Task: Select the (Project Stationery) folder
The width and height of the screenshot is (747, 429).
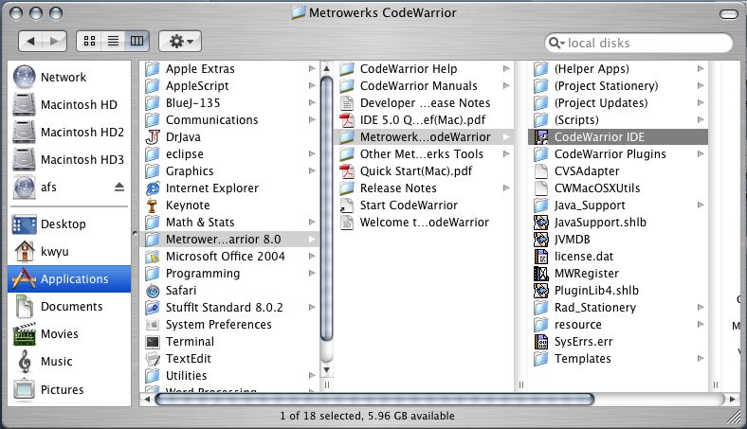Action: pos(618,85)
